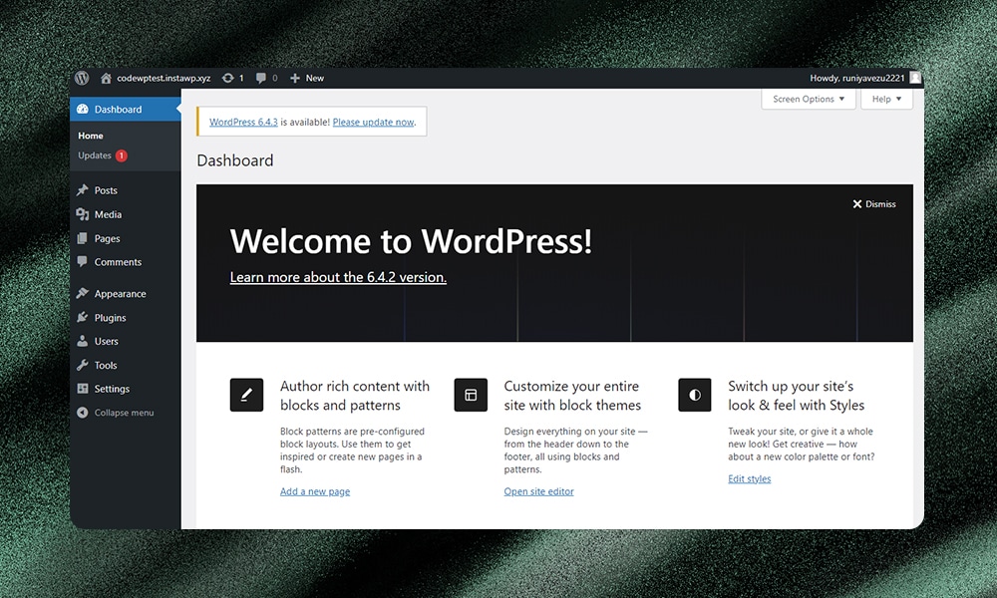Click the Pages document icon

tap(83, 238)
